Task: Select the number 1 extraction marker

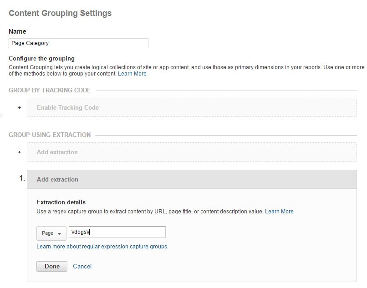Action: pyautogui.click(x=21, y=179)
